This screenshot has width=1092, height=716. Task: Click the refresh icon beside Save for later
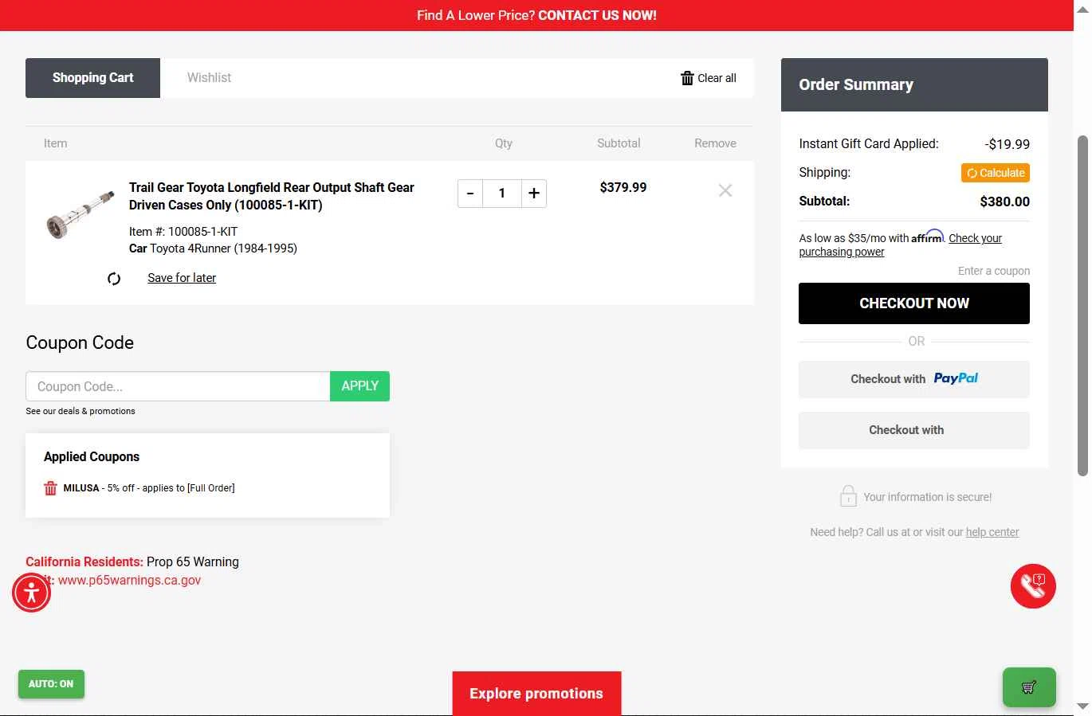114,279
